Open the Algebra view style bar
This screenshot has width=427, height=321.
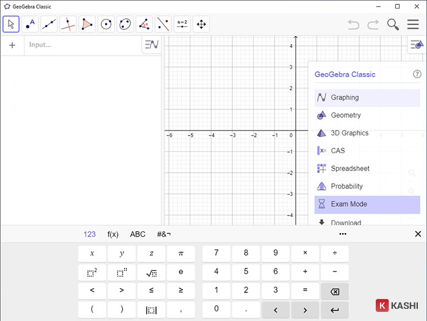point(152,45)
